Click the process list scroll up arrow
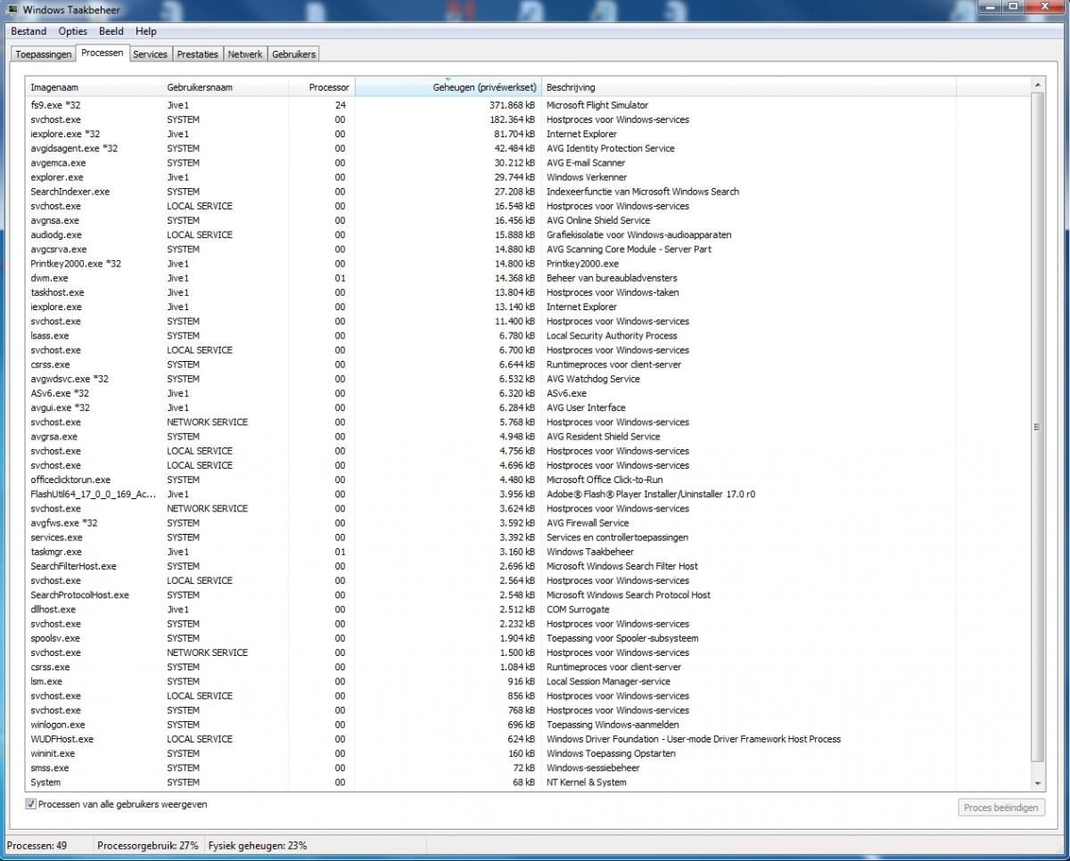1070x861 pixels. tap(1037, 86)
